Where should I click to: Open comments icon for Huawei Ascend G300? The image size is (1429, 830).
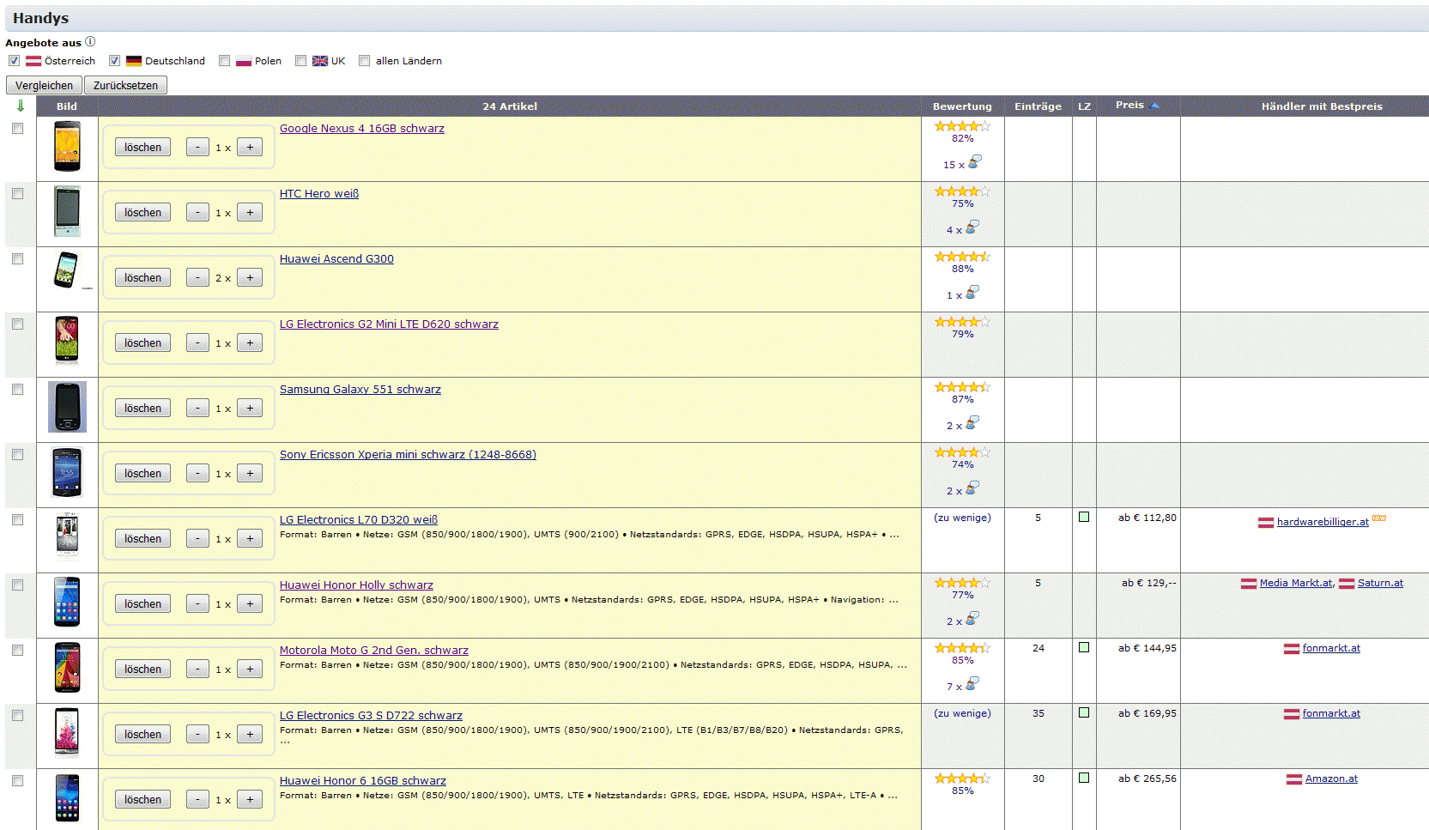point(972,293)
